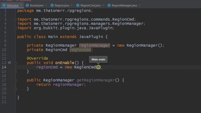Click the 'Main main' parameter hint tooltip

[x=98, y=59]
